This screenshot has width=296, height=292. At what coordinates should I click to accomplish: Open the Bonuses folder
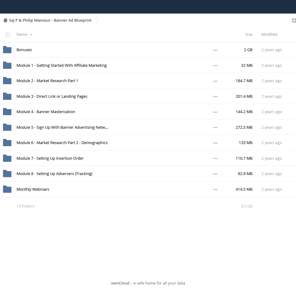(24, 50)
